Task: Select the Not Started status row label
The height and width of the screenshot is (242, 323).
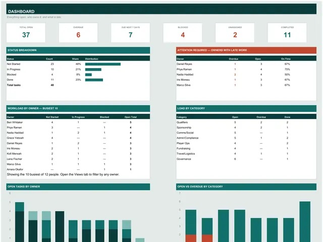Action: (x=14, y=64)
